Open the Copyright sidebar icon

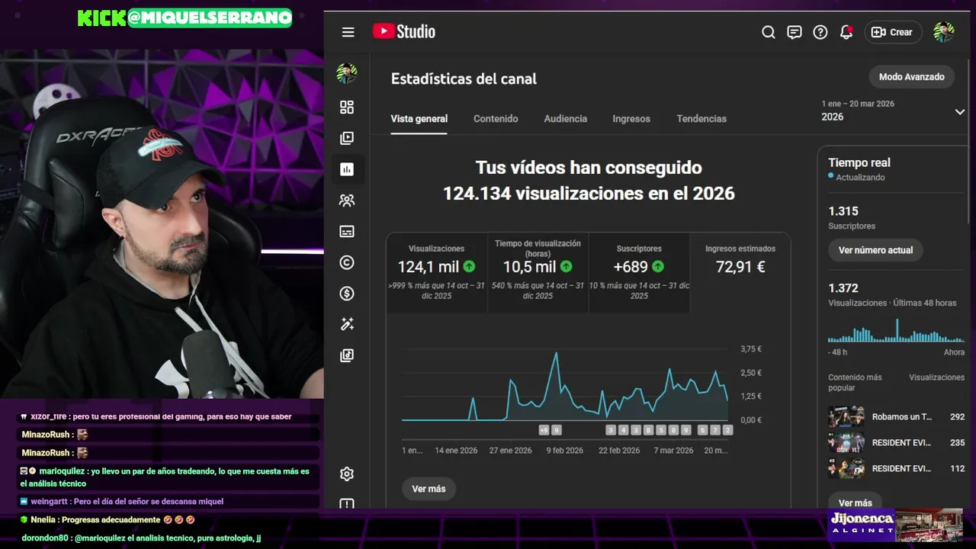click(x=347, y=262)
